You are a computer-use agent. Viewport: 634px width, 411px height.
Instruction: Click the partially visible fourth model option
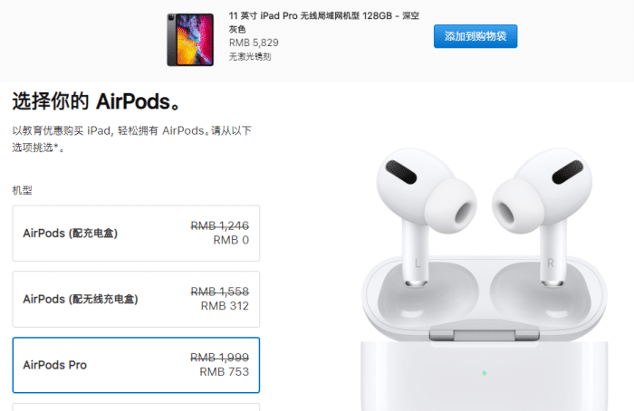pos(136,407)
